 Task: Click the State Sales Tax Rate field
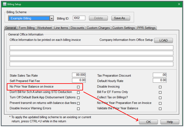point(79,75)
